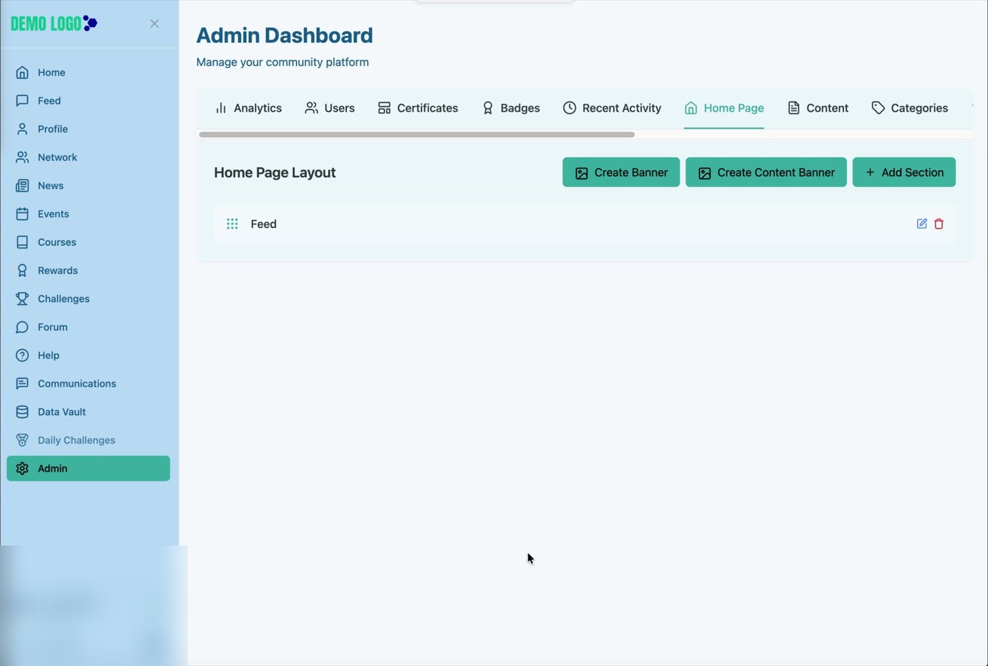988x666 pixels.
Task: Delete the Feed section with trash icon
Action: tap(939, 224)
